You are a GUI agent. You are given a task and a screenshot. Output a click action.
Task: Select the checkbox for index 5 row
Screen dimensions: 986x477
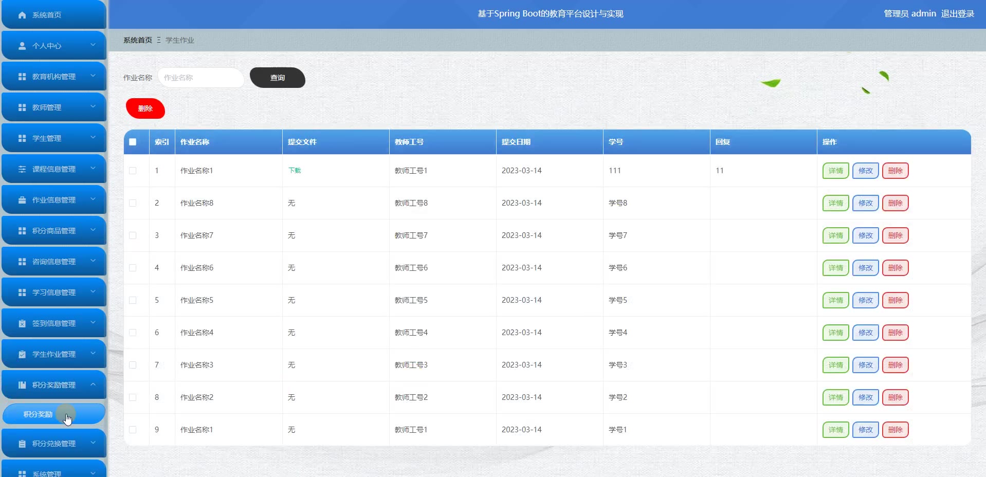[133, 300]
